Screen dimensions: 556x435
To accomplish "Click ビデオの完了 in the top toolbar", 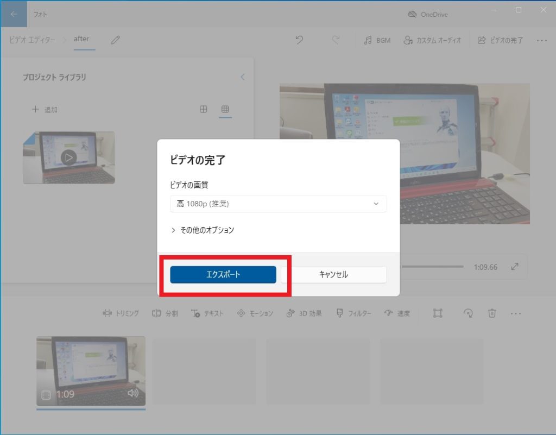I will pos(500,40).
